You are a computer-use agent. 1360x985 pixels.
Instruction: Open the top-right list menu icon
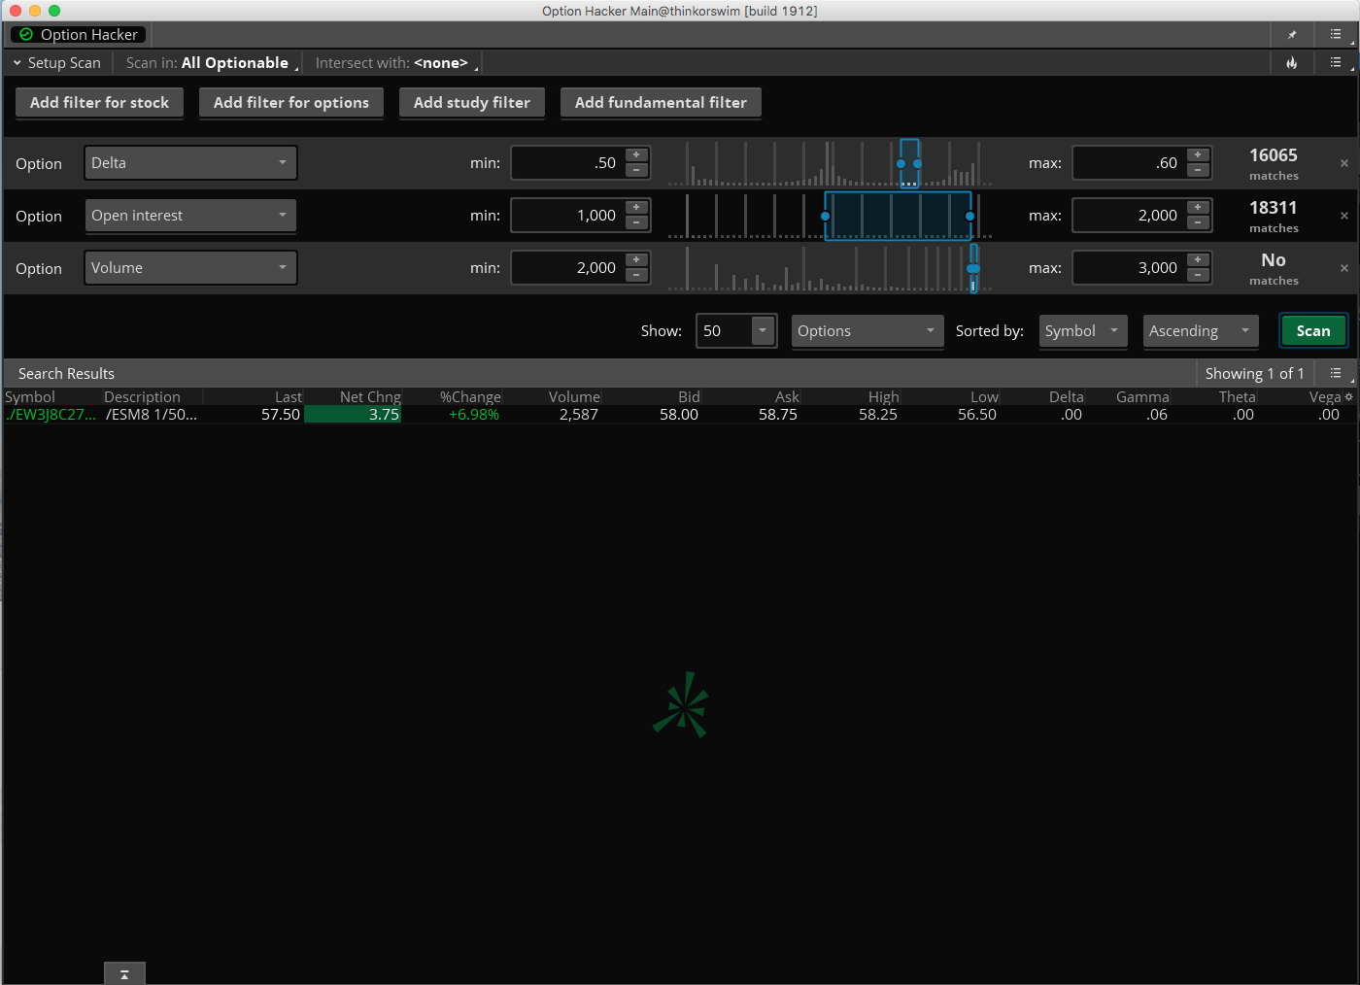click(x=1336, y=34)
